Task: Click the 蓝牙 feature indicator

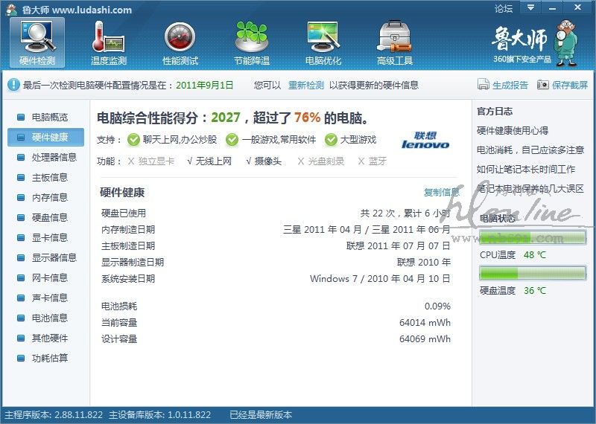Action: [x=372, y=161]
